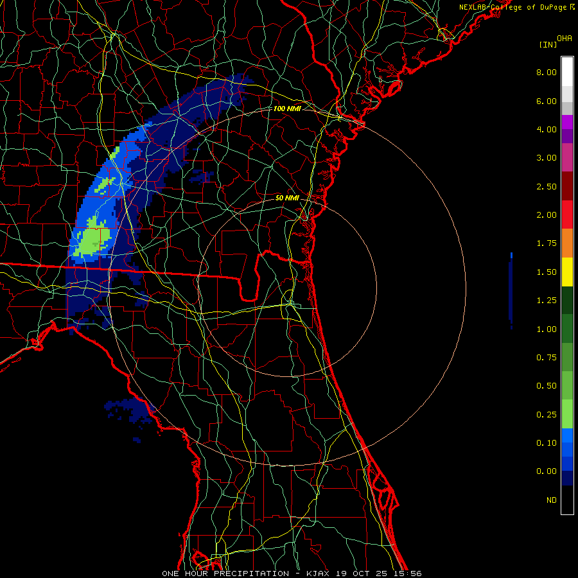Click the 2.50 legend value
This screenshot has height=578, width=578.
pyautogui.click(x=547, y=186)
